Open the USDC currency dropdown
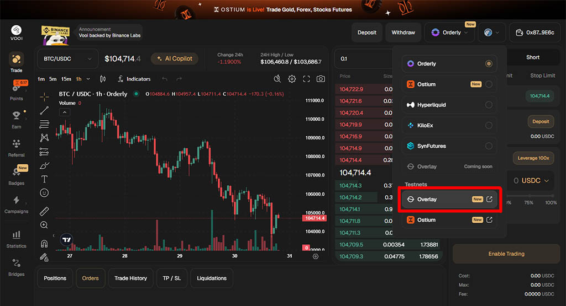Viewport: 566px width, 306px height. (x=535, y=180)
